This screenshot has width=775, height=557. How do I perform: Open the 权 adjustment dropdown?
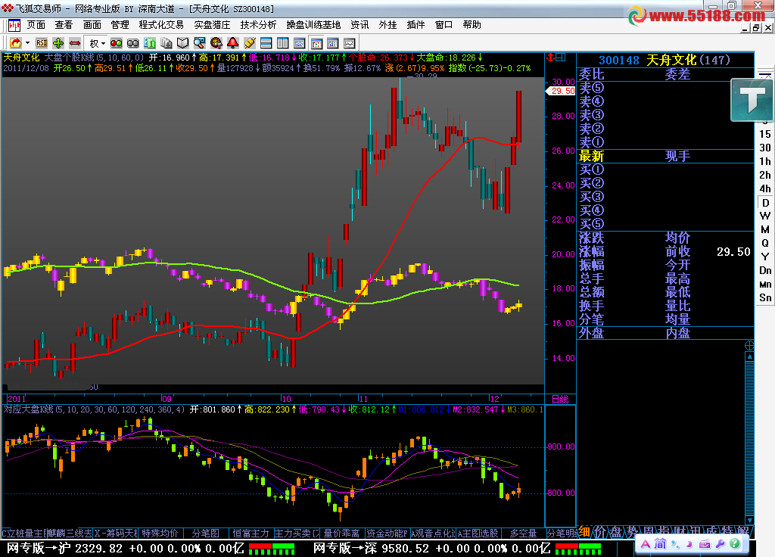click(98, 43)
